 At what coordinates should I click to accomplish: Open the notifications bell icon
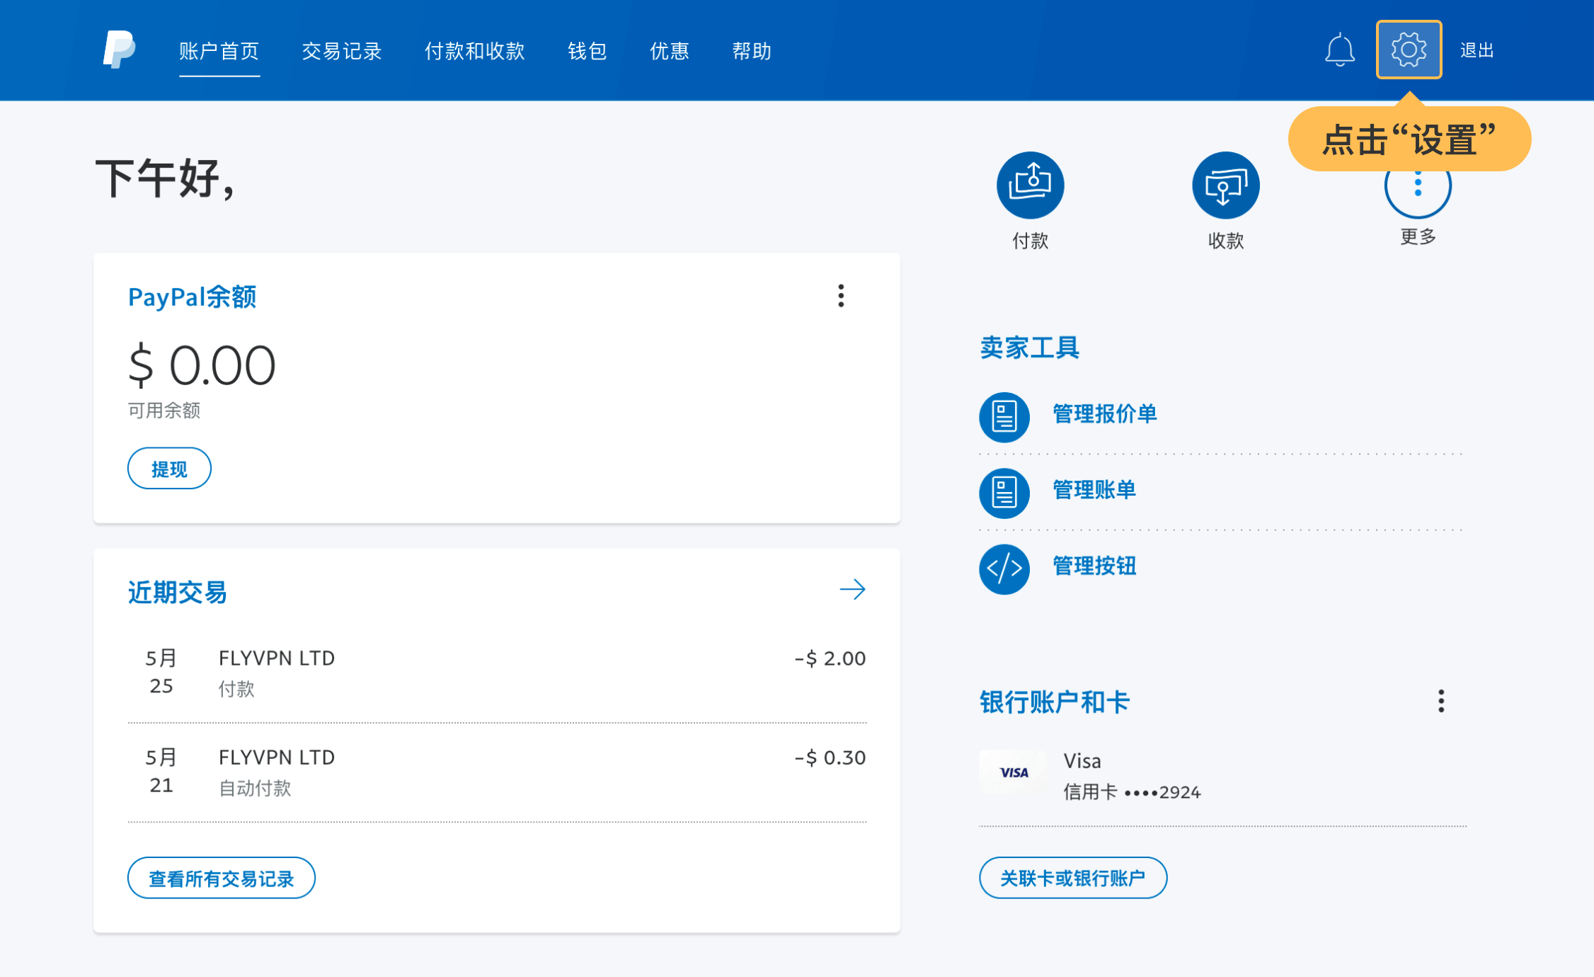tap(1339, 50)
